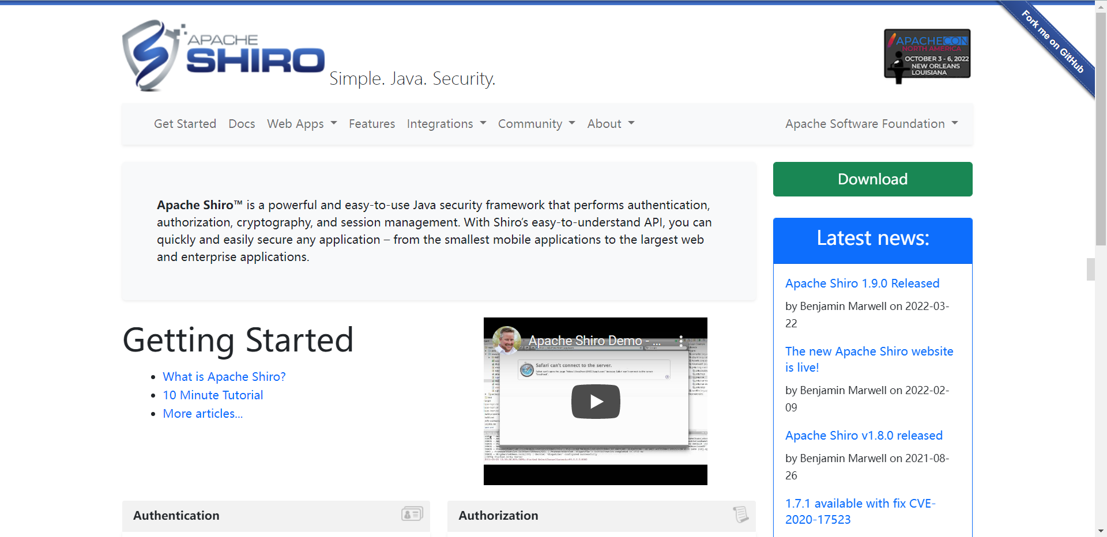Expand the Apache Software Foundation dropdown
The image size is (1107, 537).
point(872,124)
